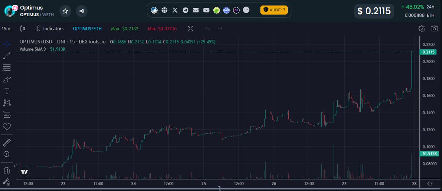Open the Etherscan chart link icon
The width and height of the screenshot is (442, 191).
point(154,10)
